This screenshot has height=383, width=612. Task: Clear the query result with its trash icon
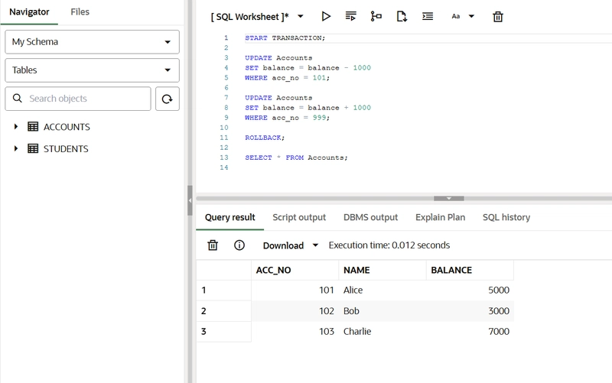[x=213, y=245]
